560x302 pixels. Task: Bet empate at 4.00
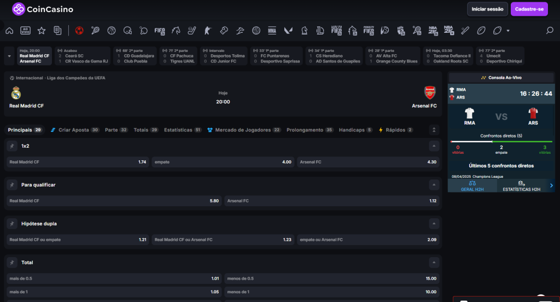223,162
